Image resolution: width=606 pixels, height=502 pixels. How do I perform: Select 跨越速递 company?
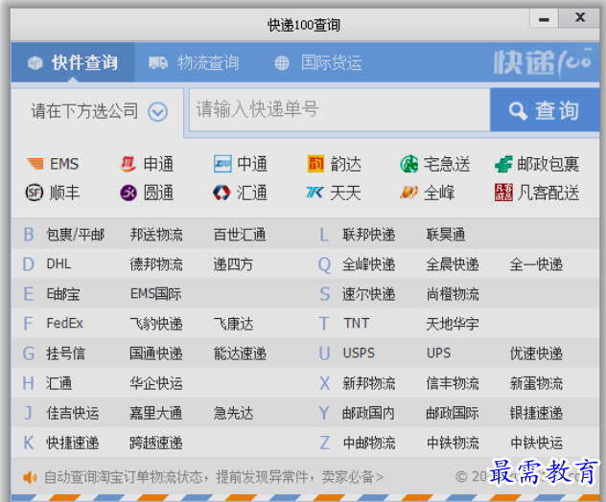tap(156, 443)
